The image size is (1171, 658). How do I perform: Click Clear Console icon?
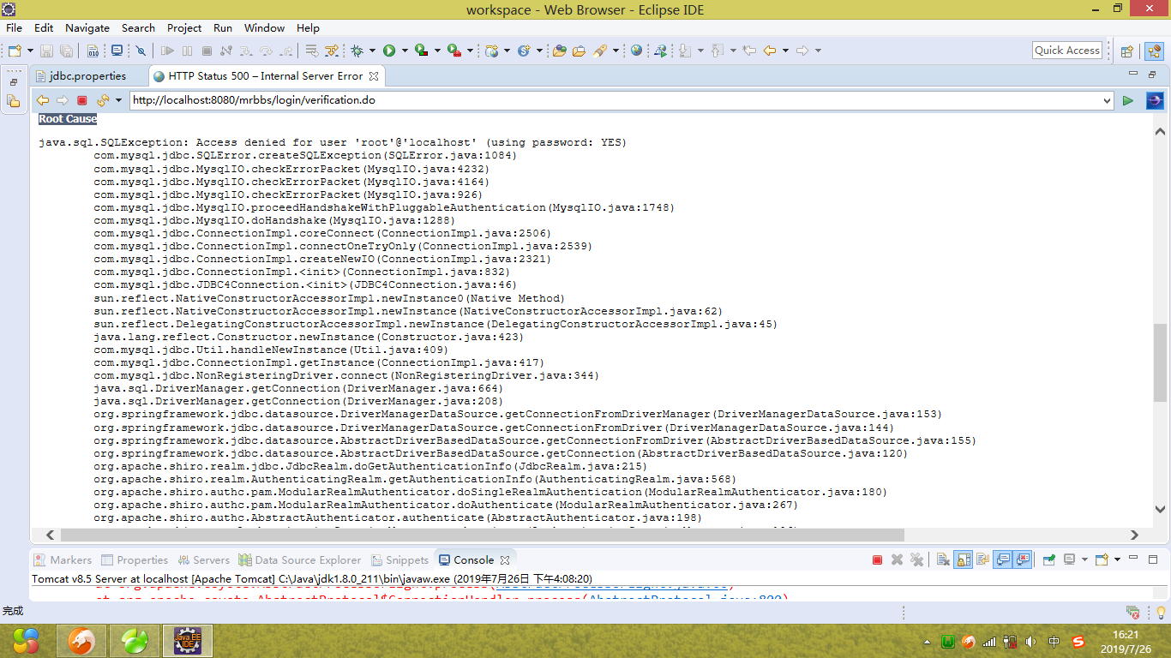click(x=943, y=559)
